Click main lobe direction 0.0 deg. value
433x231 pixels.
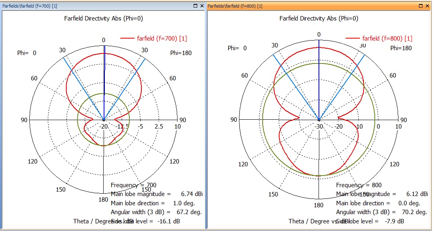click(x=409, y=203)
